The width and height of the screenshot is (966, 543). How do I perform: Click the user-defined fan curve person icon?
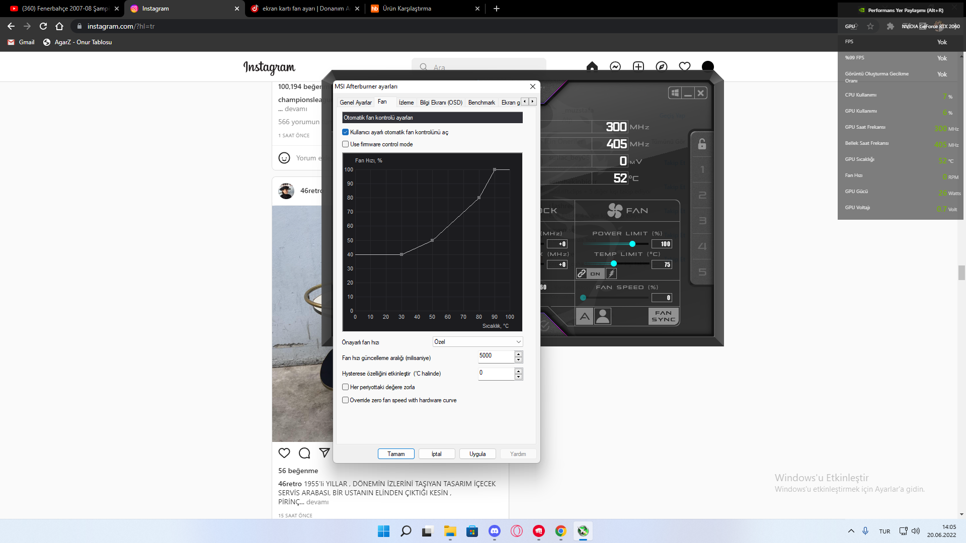(602, 316)
